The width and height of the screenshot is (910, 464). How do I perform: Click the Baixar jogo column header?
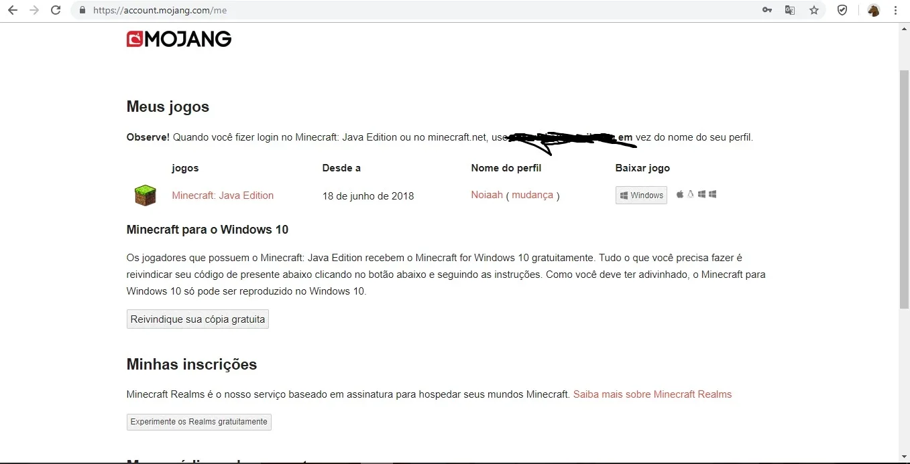point(642,168)
